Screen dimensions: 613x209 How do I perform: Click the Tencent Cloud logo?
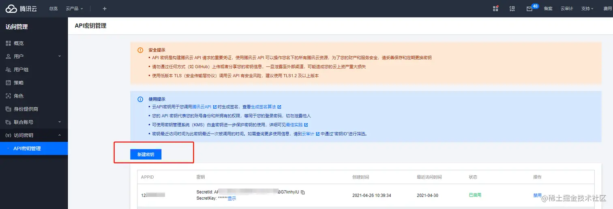point(21,9)
